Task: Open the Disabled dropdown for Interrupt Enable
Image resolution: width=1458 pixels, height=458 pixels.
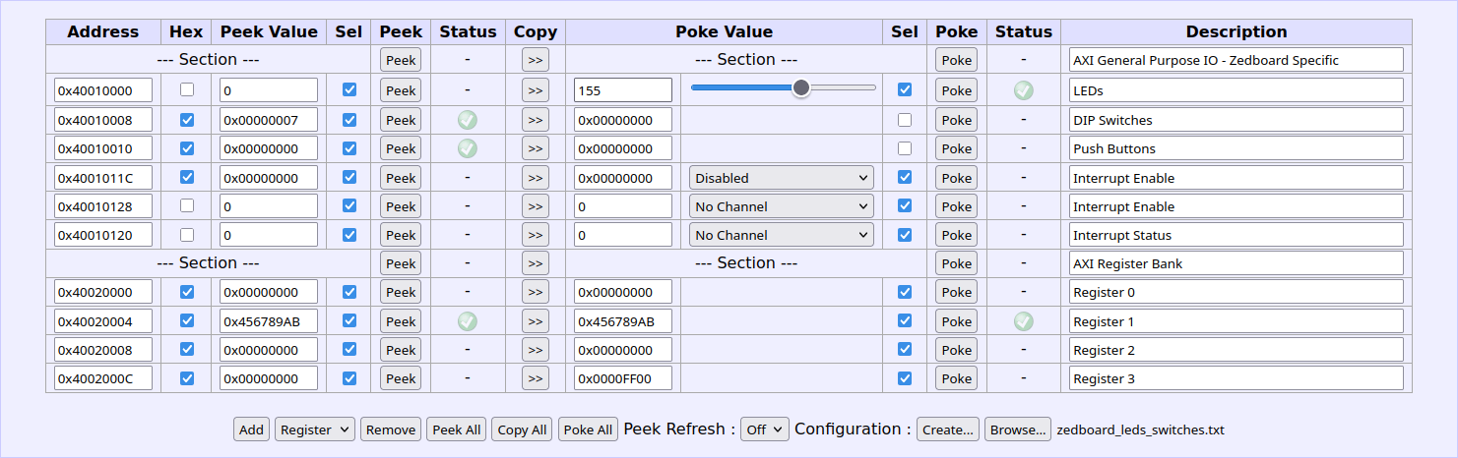Action: coord(782,178)
